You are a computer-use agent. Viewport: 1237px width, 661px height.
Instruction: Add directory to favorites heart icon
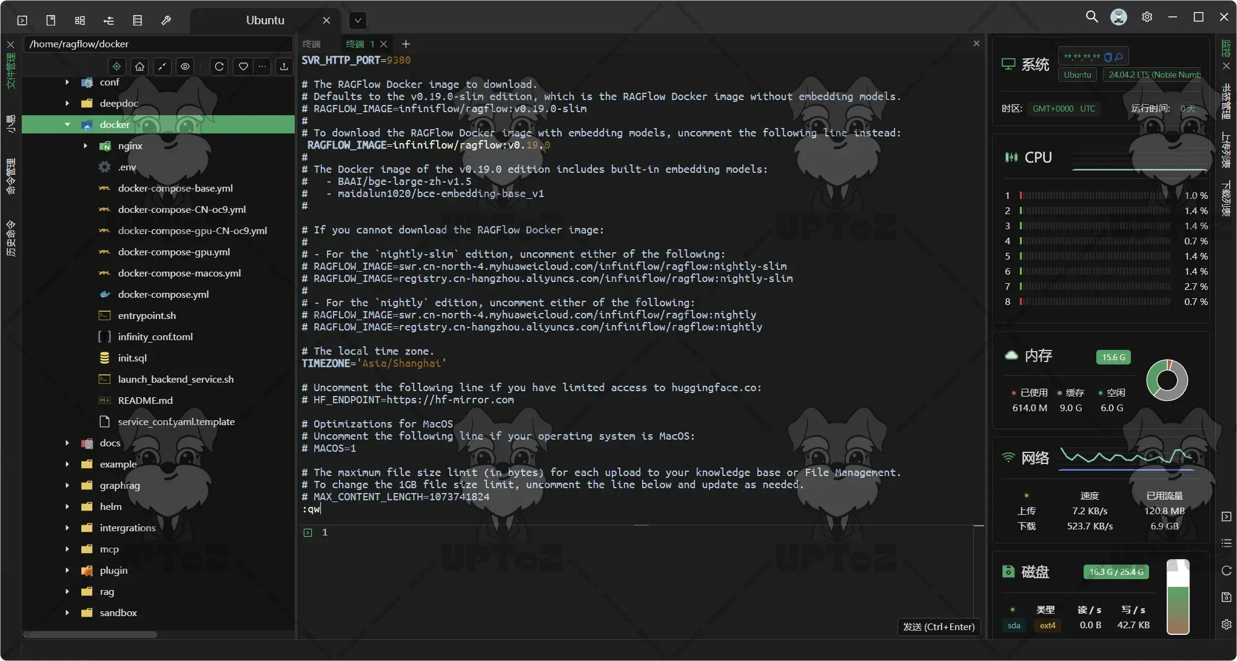(243, 66)
